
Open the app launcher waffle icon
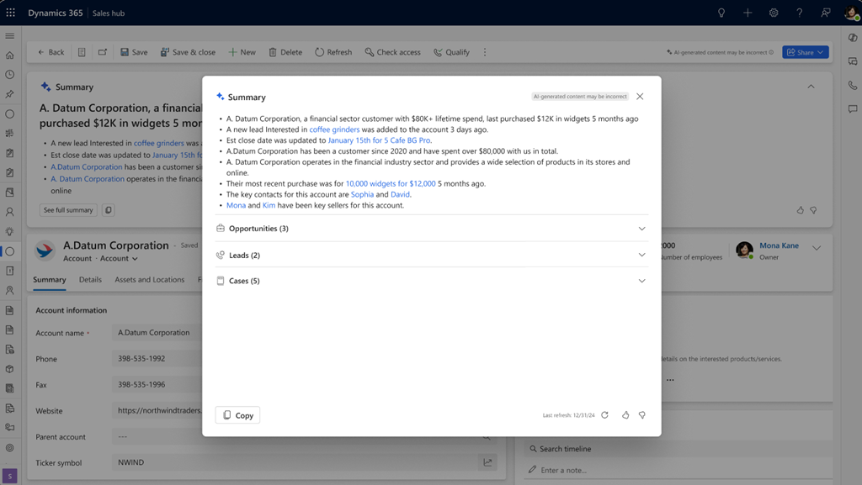pos(9,12)
